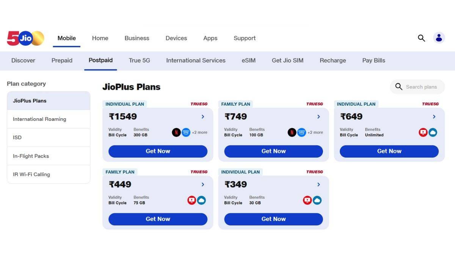This screenshot has height=255, width=455.
Task: Expand details of the ₹1549 Individual Plan
Action: point(202,117)
